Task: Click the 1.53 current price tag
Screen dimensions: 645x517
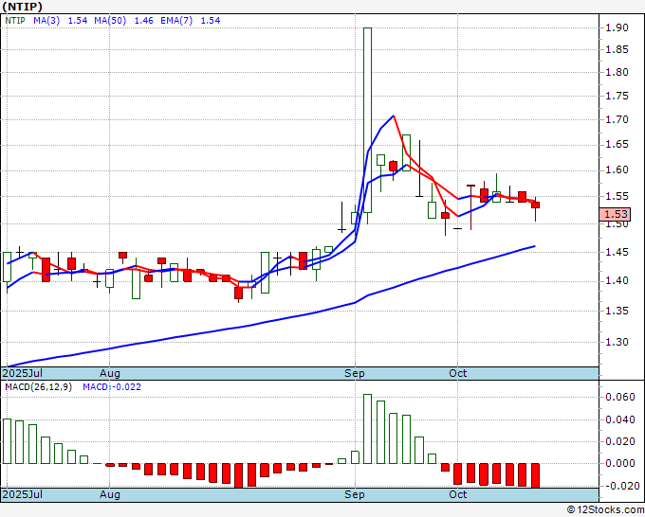Action: (615, 214)
